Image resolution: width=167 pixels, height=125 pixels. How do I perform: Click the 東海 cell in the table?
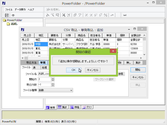pos(41,53)
